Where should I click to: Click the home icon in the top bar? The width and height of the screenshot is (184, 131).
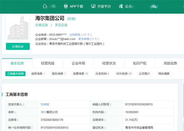pos(45,6)
